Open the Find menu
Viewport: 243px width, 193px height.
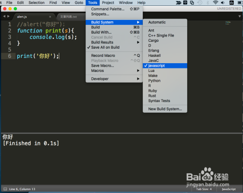(x=53, y=2)
